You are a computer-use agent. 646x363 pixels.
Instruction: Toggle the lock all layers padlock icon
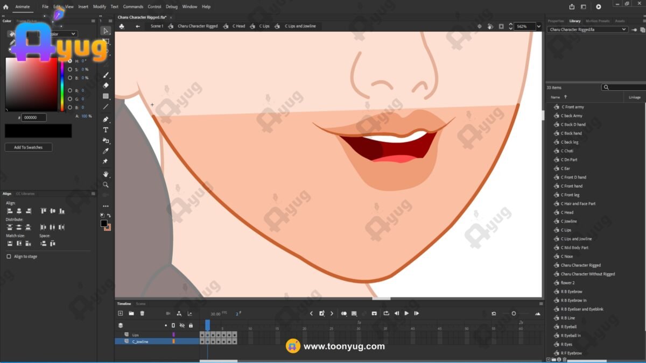point(191,325)
